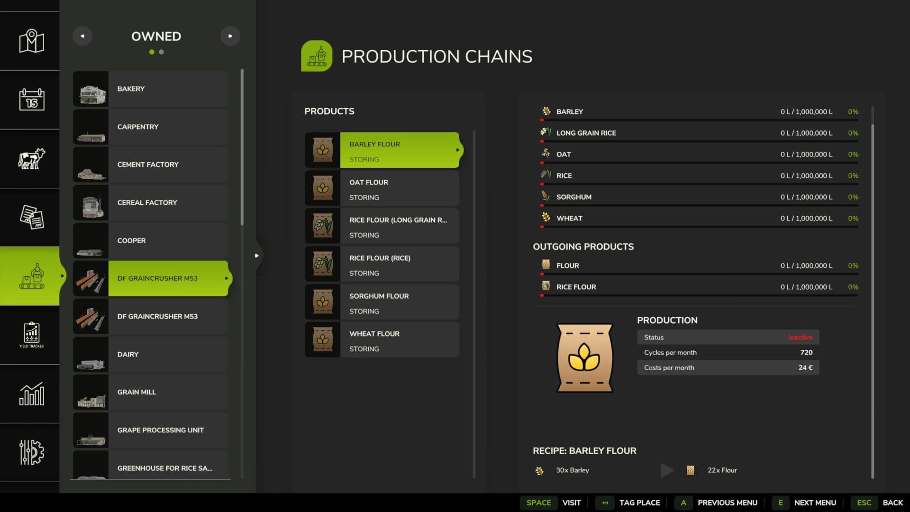Select the Cement Factory entry
This screenshot has height=512, width=910.
pyautogui.click(x=151, y=165)
